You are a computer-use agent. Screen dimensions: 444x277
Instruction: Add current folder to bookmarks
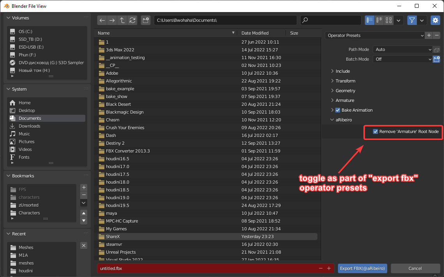pyautogui.click(x=84, y=187)
